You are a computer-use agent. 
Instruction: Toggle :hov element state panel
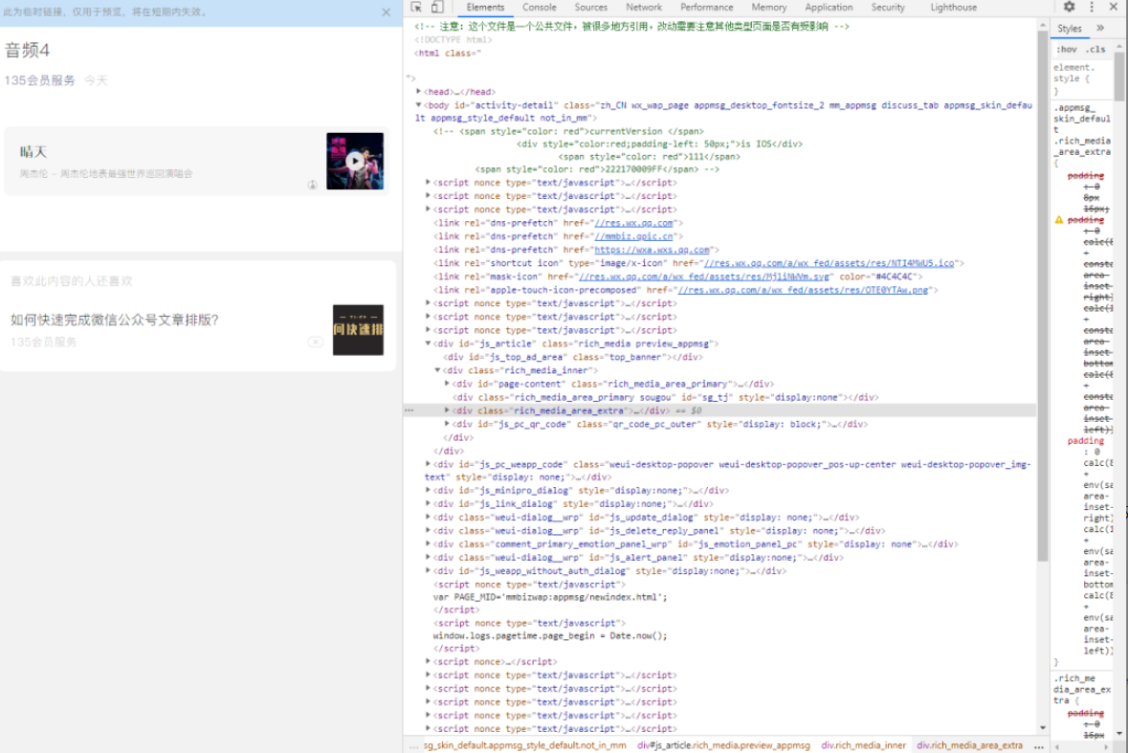1066,50
